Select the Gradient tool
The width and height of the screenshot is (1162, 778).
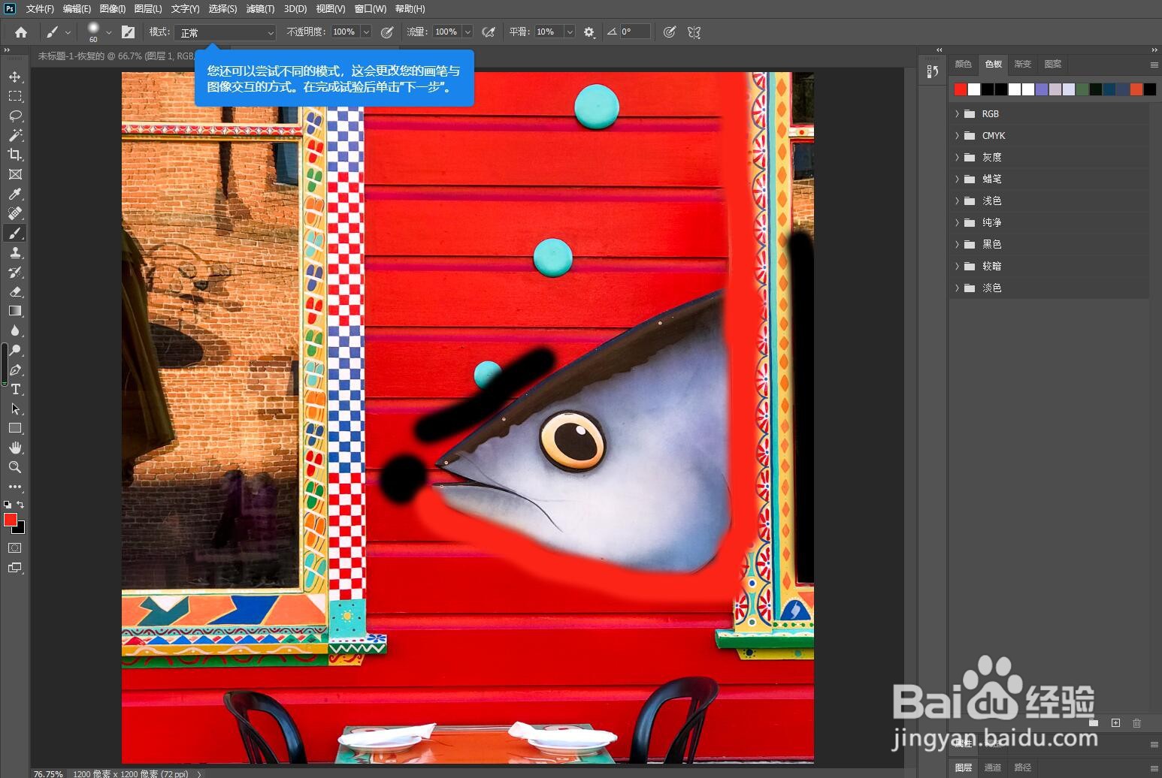pos(15,311)
